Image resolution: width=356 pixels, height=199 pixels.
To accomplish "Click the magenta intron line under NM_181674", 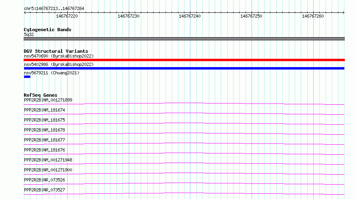I will (x=184, y=113).
